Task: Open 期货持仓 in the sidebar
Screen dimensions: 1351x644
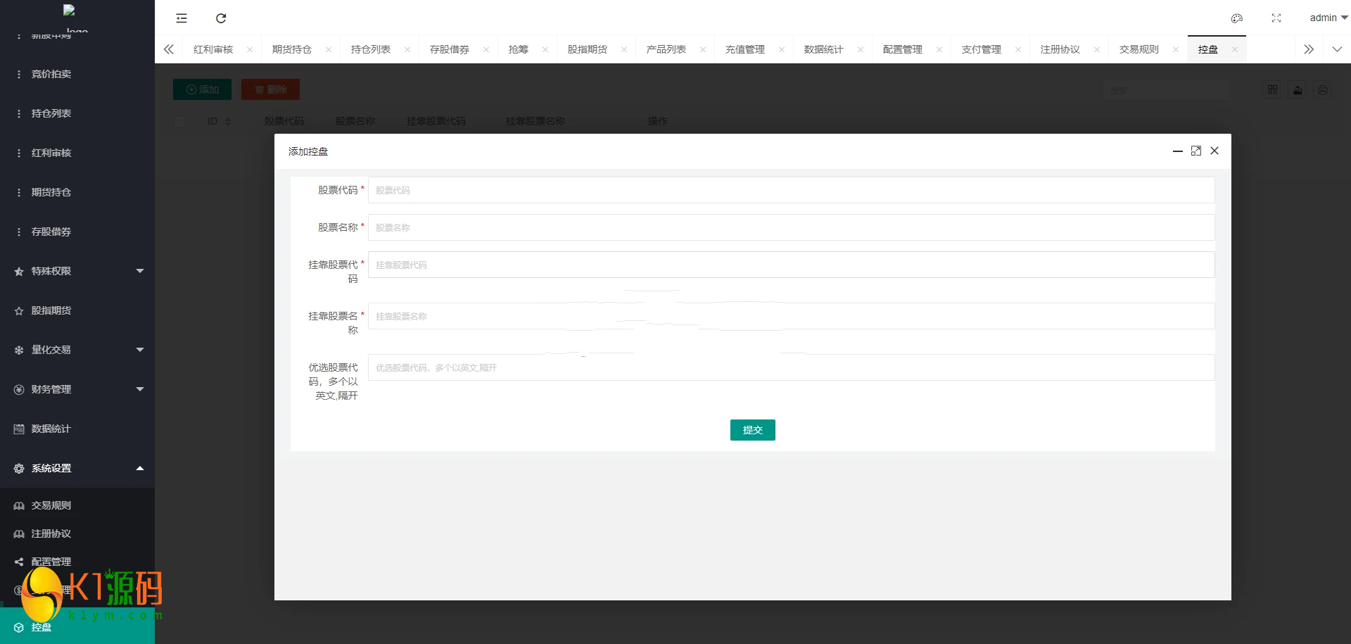Action: [77, 192]
